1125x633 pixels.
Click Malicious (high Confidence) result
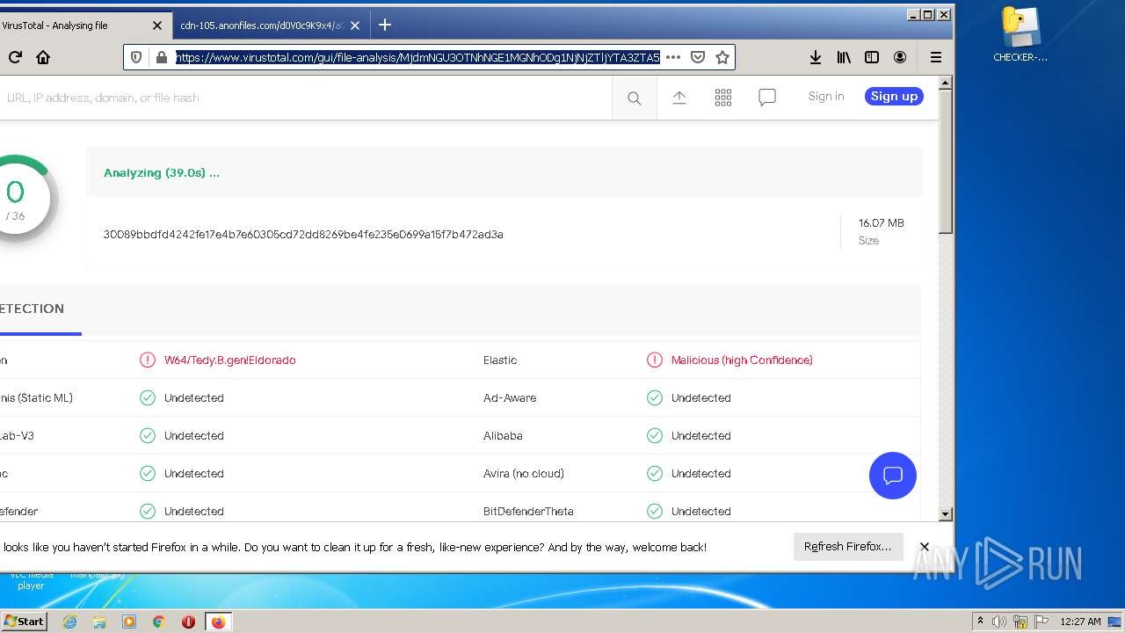[742, 360]
